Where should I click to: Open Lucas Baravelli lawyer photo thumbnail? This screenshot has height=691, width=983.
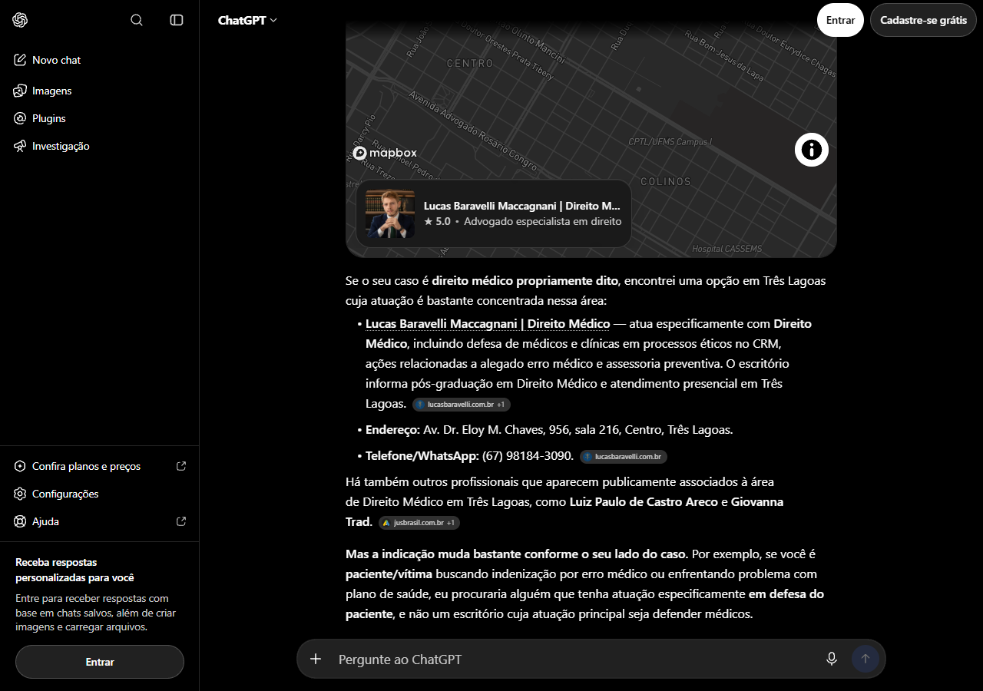tap(390, 213)
